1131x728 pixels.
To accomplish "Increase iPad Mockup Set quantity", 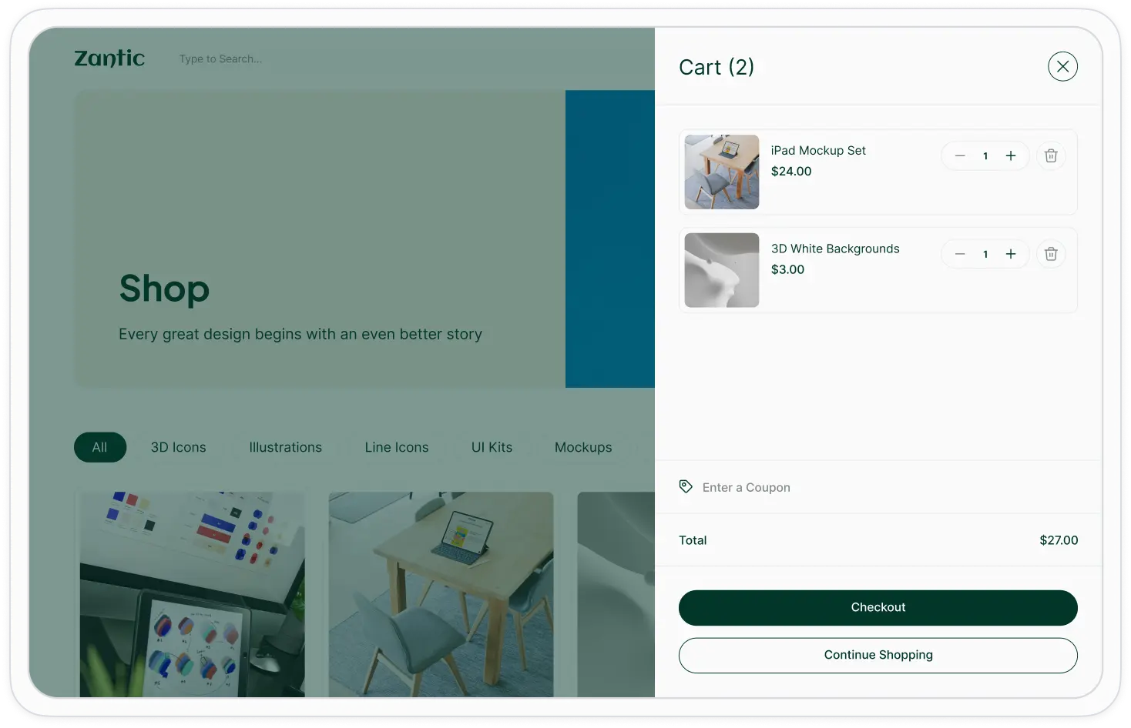I will tap(1011, 156).
